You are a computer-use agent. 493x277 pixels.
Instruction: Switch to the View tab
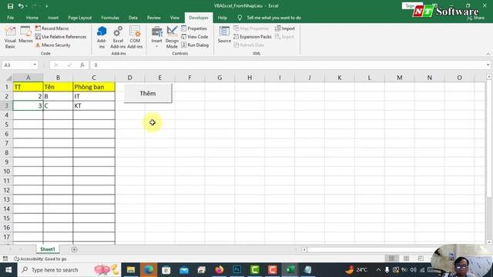pyautogui.click(x=175, y=18)
